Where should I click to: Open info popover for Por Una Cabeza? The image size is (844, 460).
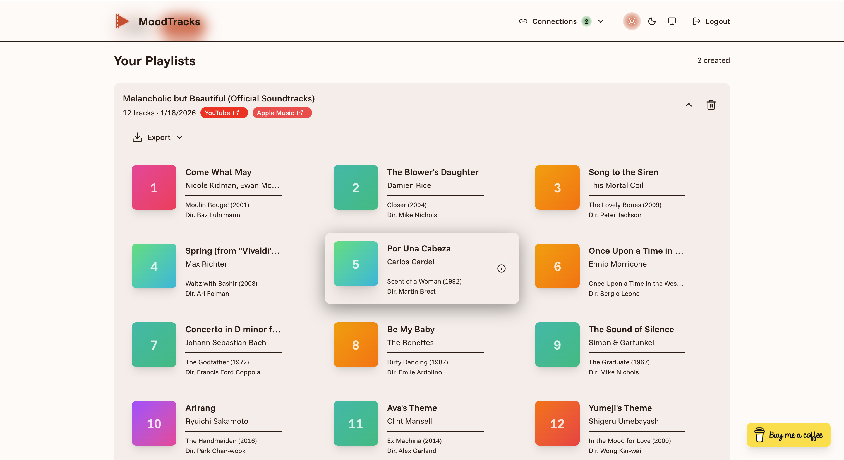click(x=502, y=268)
